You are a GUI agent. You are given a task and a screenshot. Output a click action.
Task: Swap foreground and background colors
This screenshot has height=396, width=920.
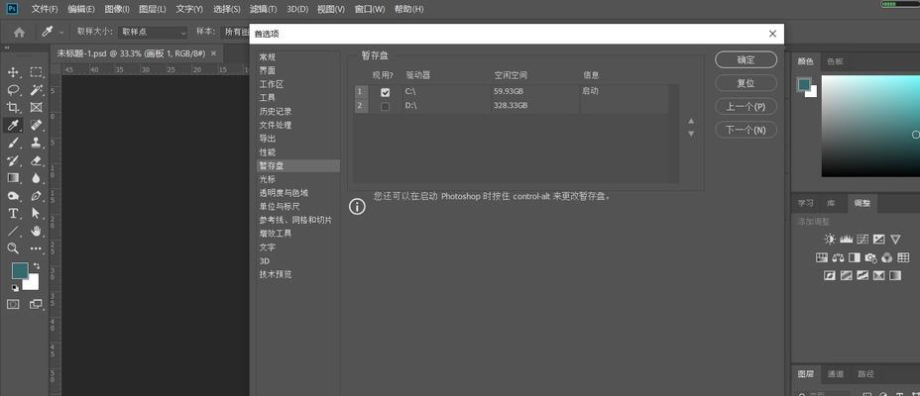click(x=37, y=266)
